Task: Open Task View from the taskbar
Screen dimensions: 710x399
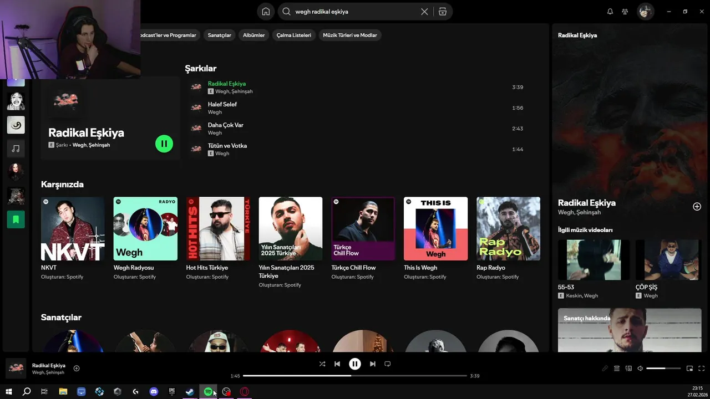Action: coord(44,392)
